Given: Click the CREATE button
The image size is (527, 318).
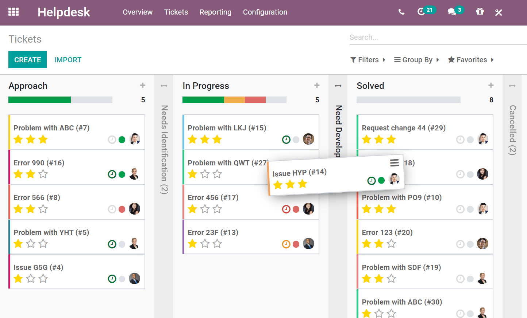Looking at the screenshot, I should point(27,59).
